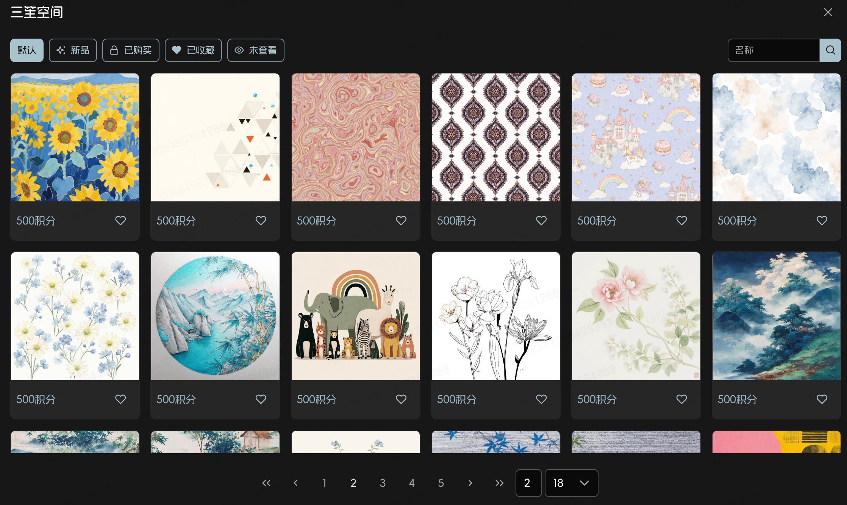Screen dimensions: 847x505
Task: Select the 默认 filter tab
Action: pos(27,50)
